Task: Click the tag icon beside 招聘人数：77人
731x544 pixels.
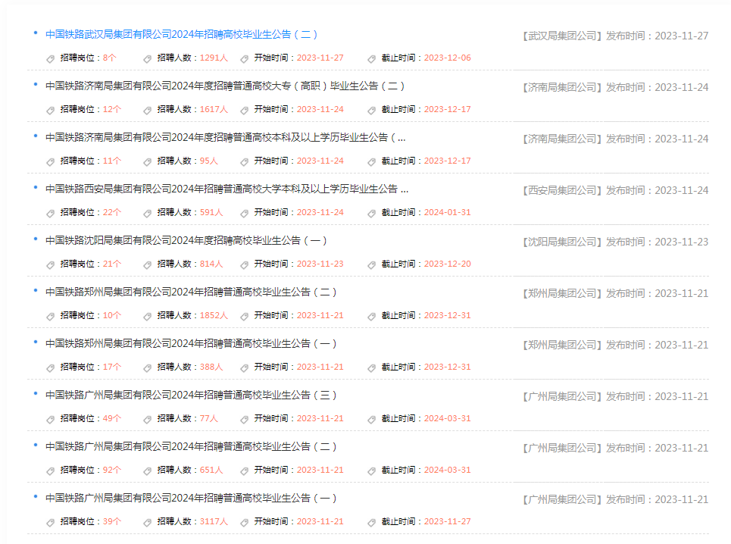Action: coord(147,419)
